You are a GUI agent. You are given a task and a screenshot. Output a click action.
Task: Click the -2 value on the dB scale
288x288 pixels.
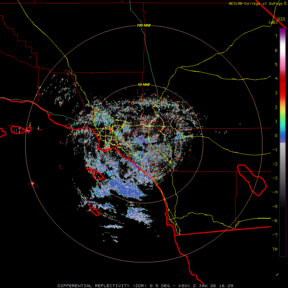click(x=275, y=164)
